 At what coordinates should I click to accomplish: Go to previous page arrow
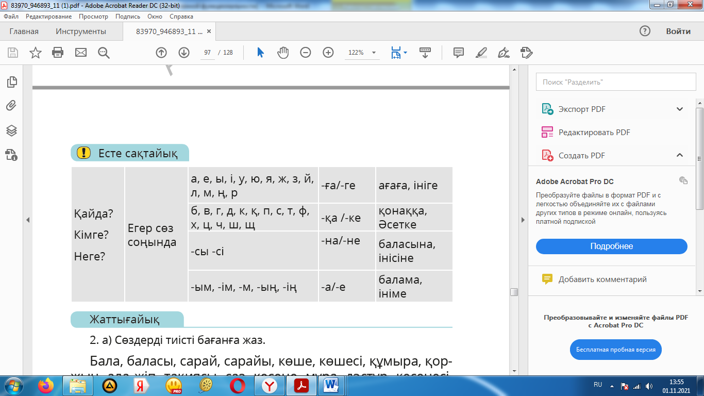pyautogui.click(x=161, y=53)
